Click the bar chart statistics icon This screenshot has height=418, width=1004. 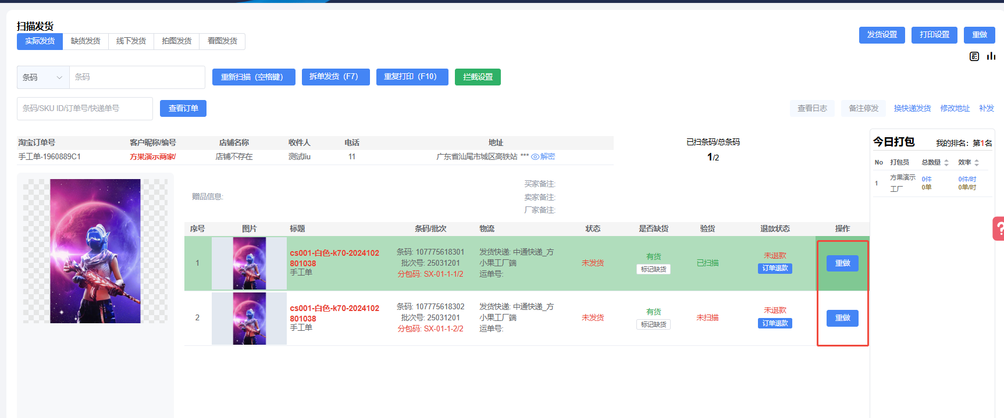(x=991, y=56)
